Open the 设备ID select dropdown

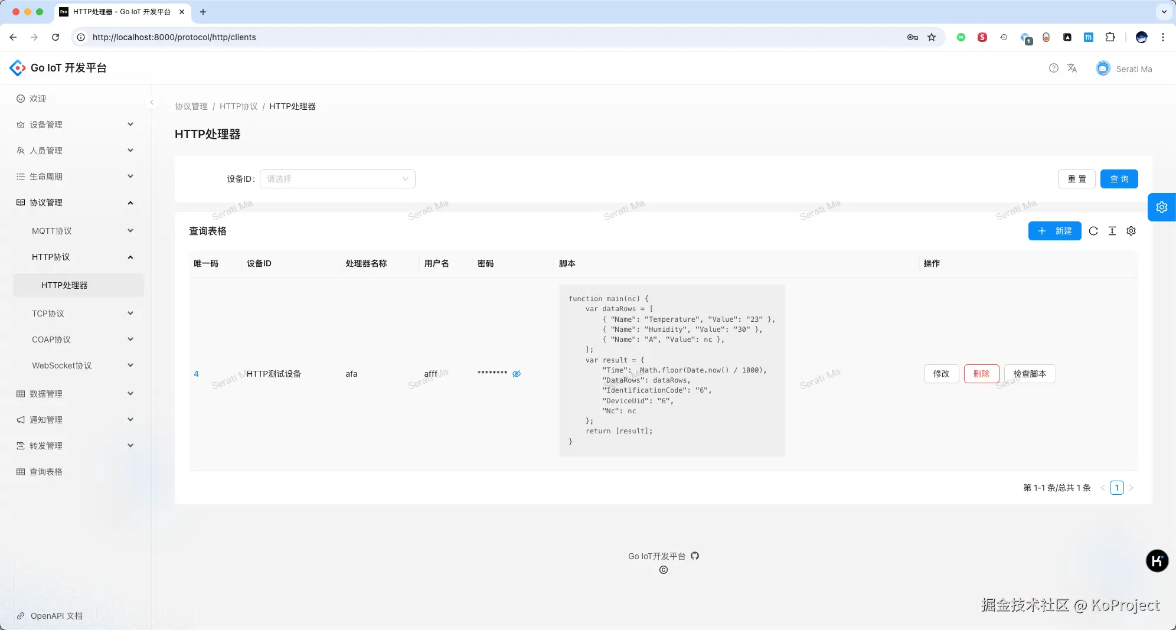pyautogui.click(x=338, y=179)
